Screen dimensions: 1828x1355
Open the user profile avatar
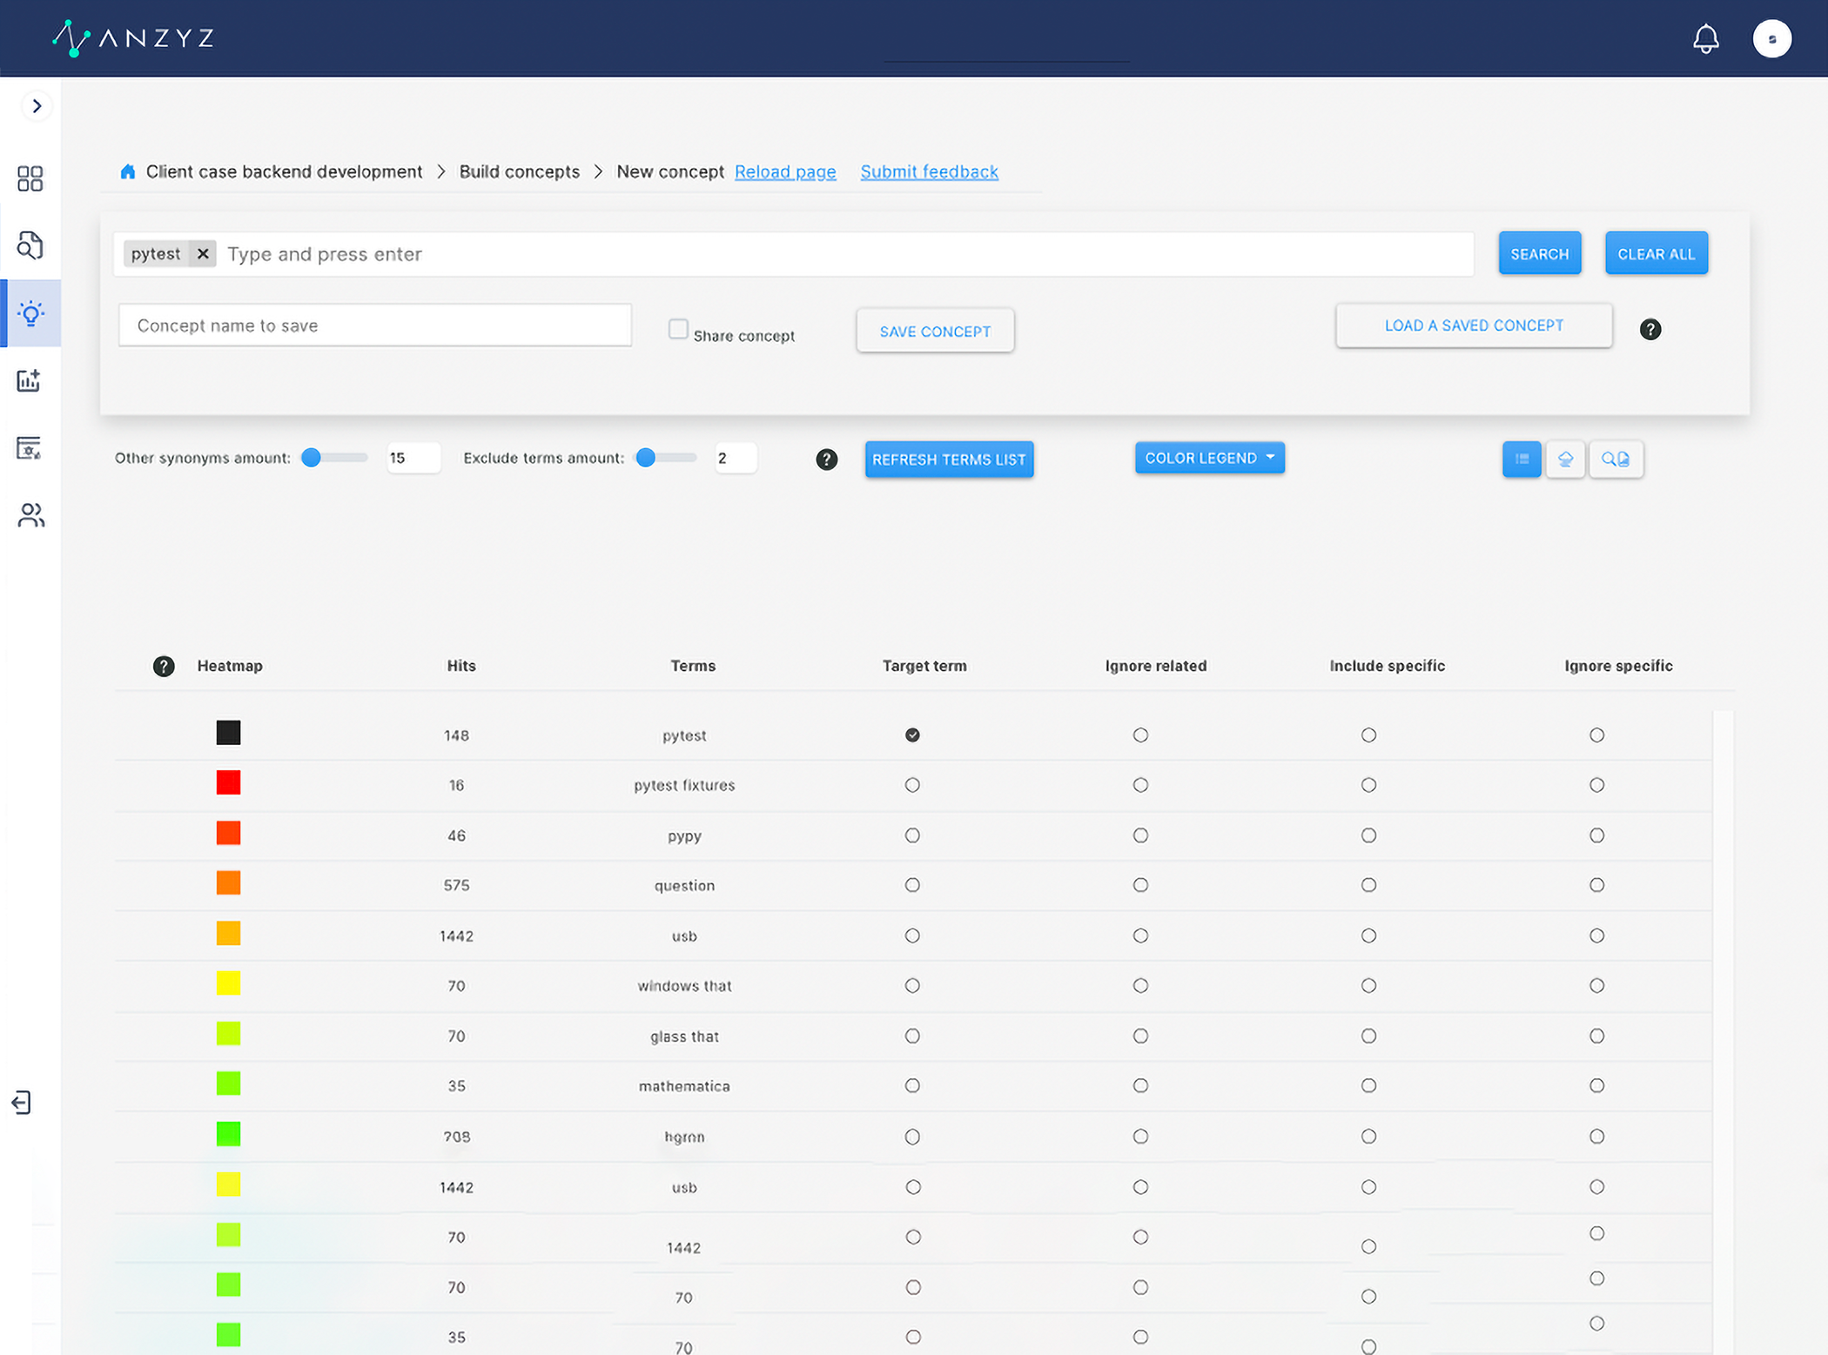tap(1771, 38)
